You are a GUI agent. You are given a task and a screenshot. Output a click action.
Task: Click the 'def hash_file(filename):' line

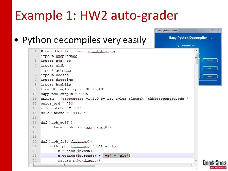(66, 142)
